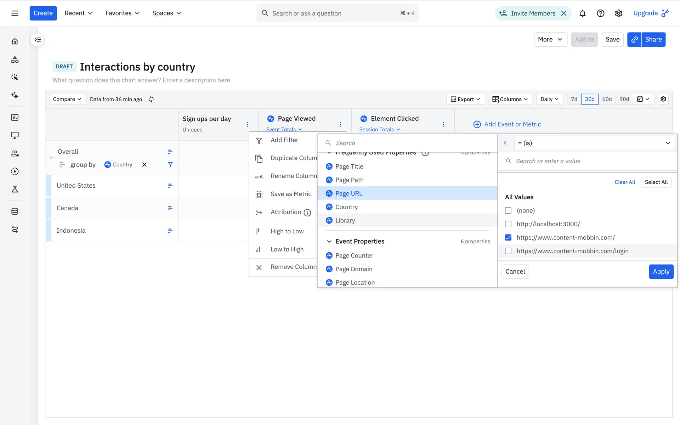
Task: Click the copy link icon
Action: [x=634, y=40]
